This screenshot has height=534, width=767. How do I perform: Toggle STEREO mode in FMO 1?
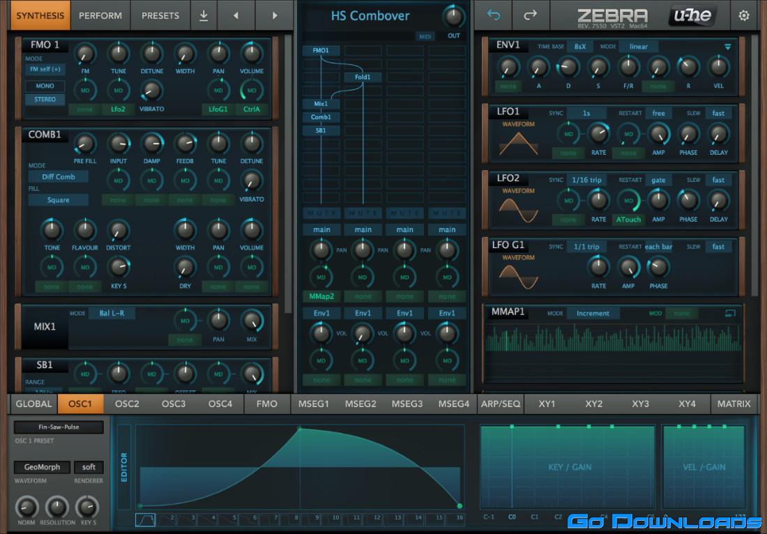(45, 100)
